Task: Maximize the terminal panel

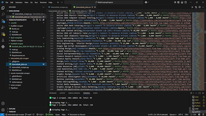Action: [x=200, y=93]
